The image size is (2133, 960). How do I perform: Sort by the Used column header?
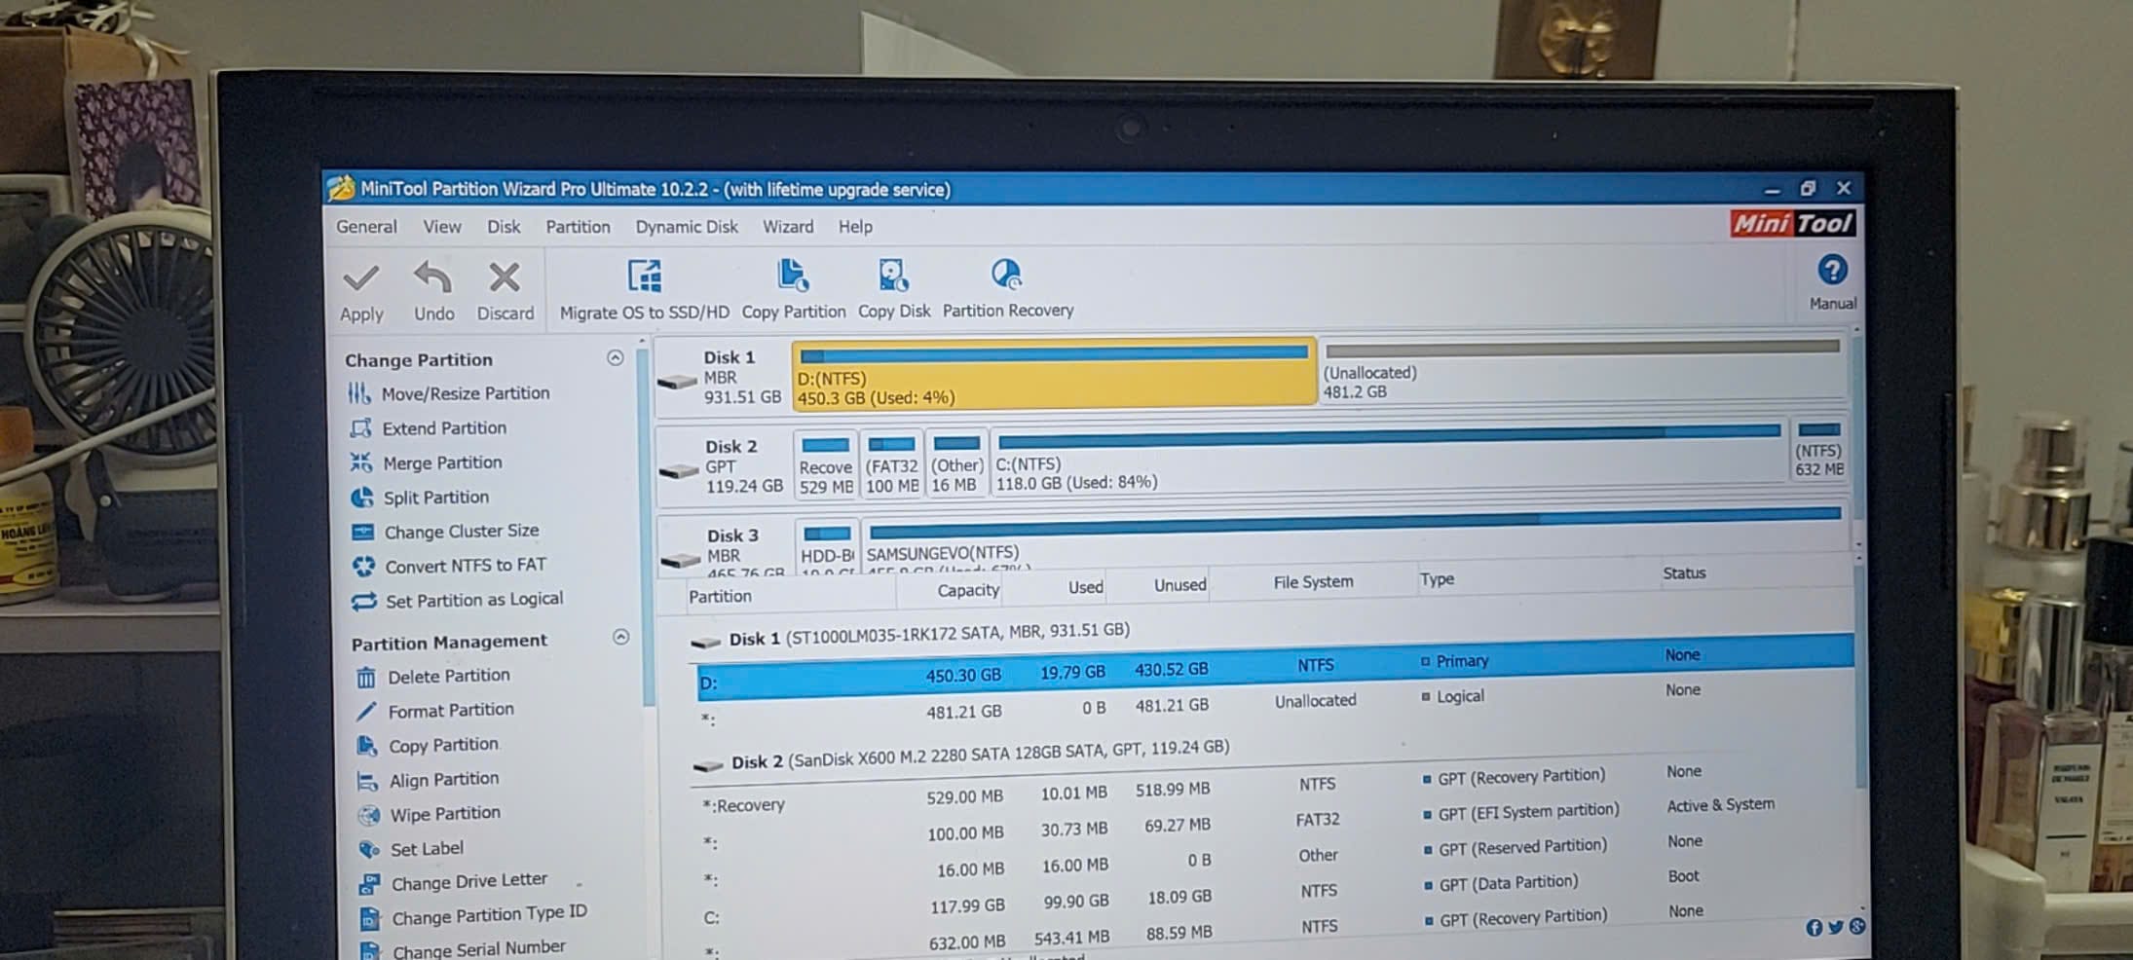1085,587
